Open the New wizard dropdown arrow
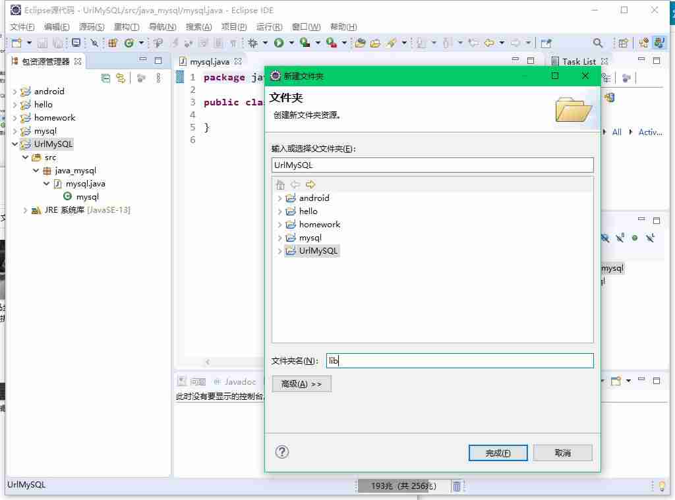The width and height of the screenshot is (675, 500). point(29,43)
